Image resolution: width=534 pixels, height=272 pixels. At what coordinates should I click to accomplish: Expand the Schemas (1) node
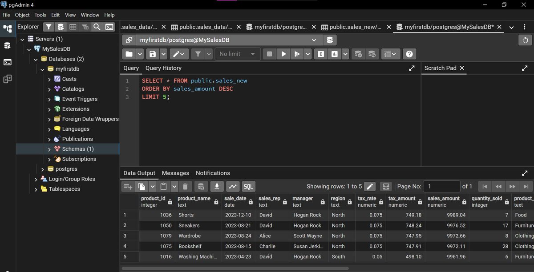click(x=49, y=149)
